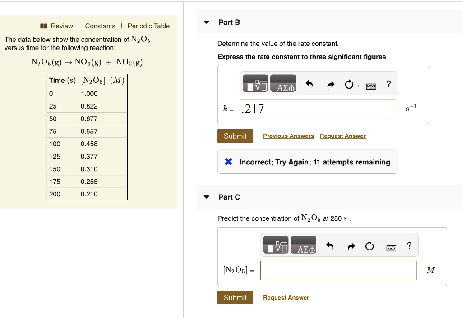The width and height of the screenshot is (462, 318).
Task: Open keyboard shortcuts icon in Part B toolbar
Action: 370,86
